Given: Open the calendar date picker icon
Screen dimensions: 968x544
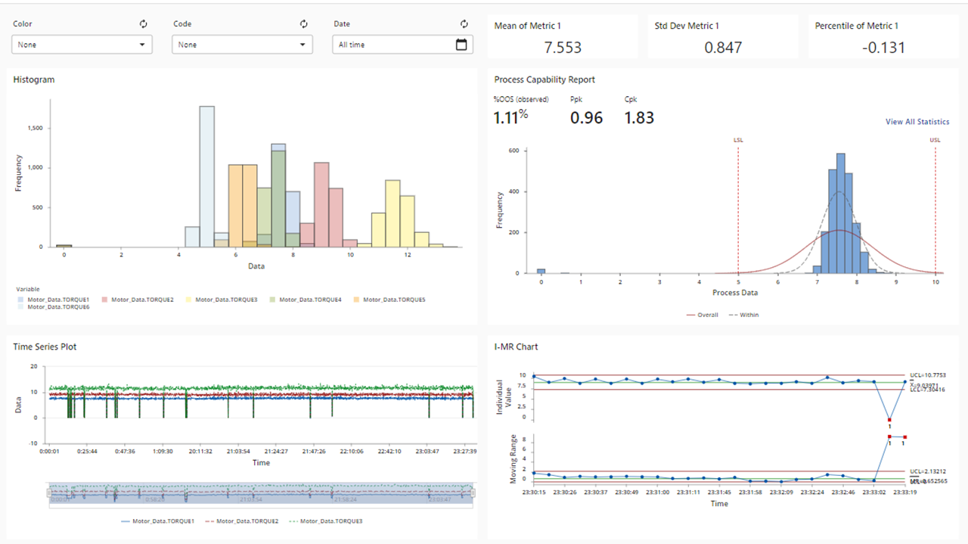Looking at the screenshot, I should [x=461, y=44].
